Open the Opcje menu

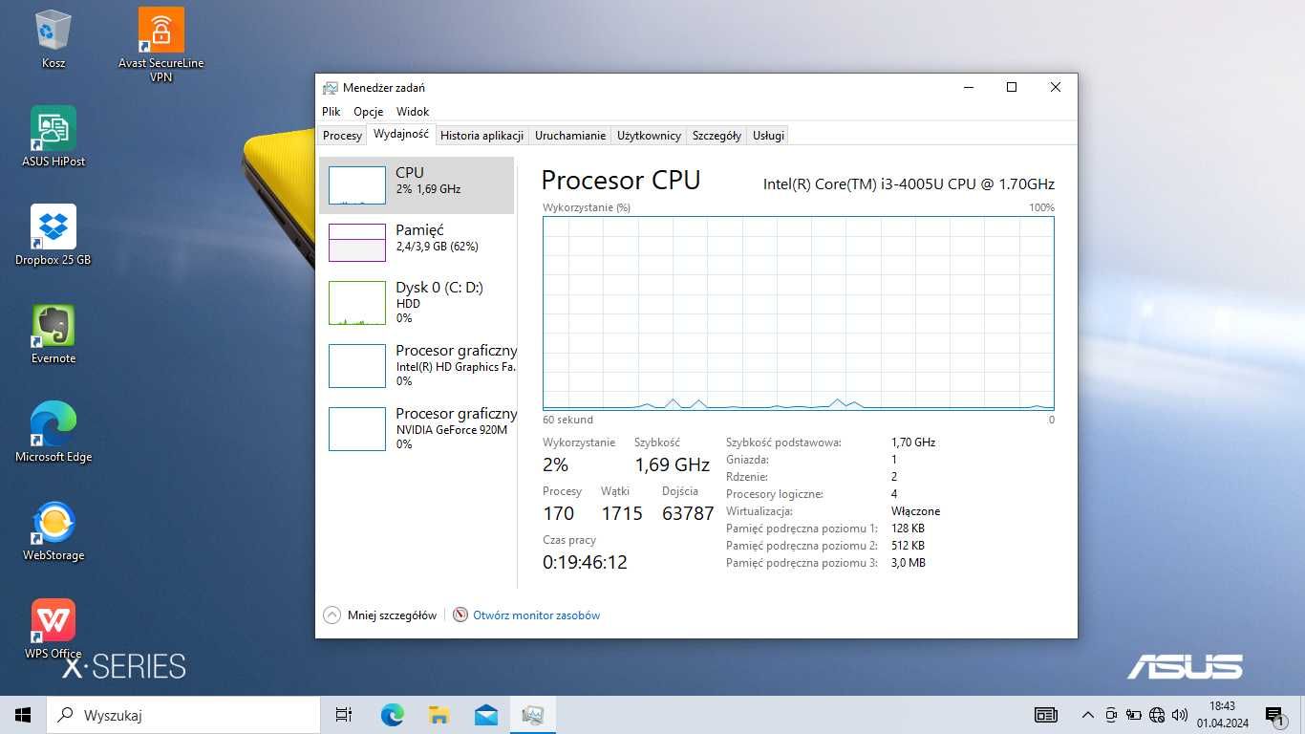(368, 112)
